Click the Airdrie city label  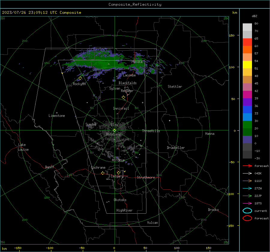click(118, 160)
